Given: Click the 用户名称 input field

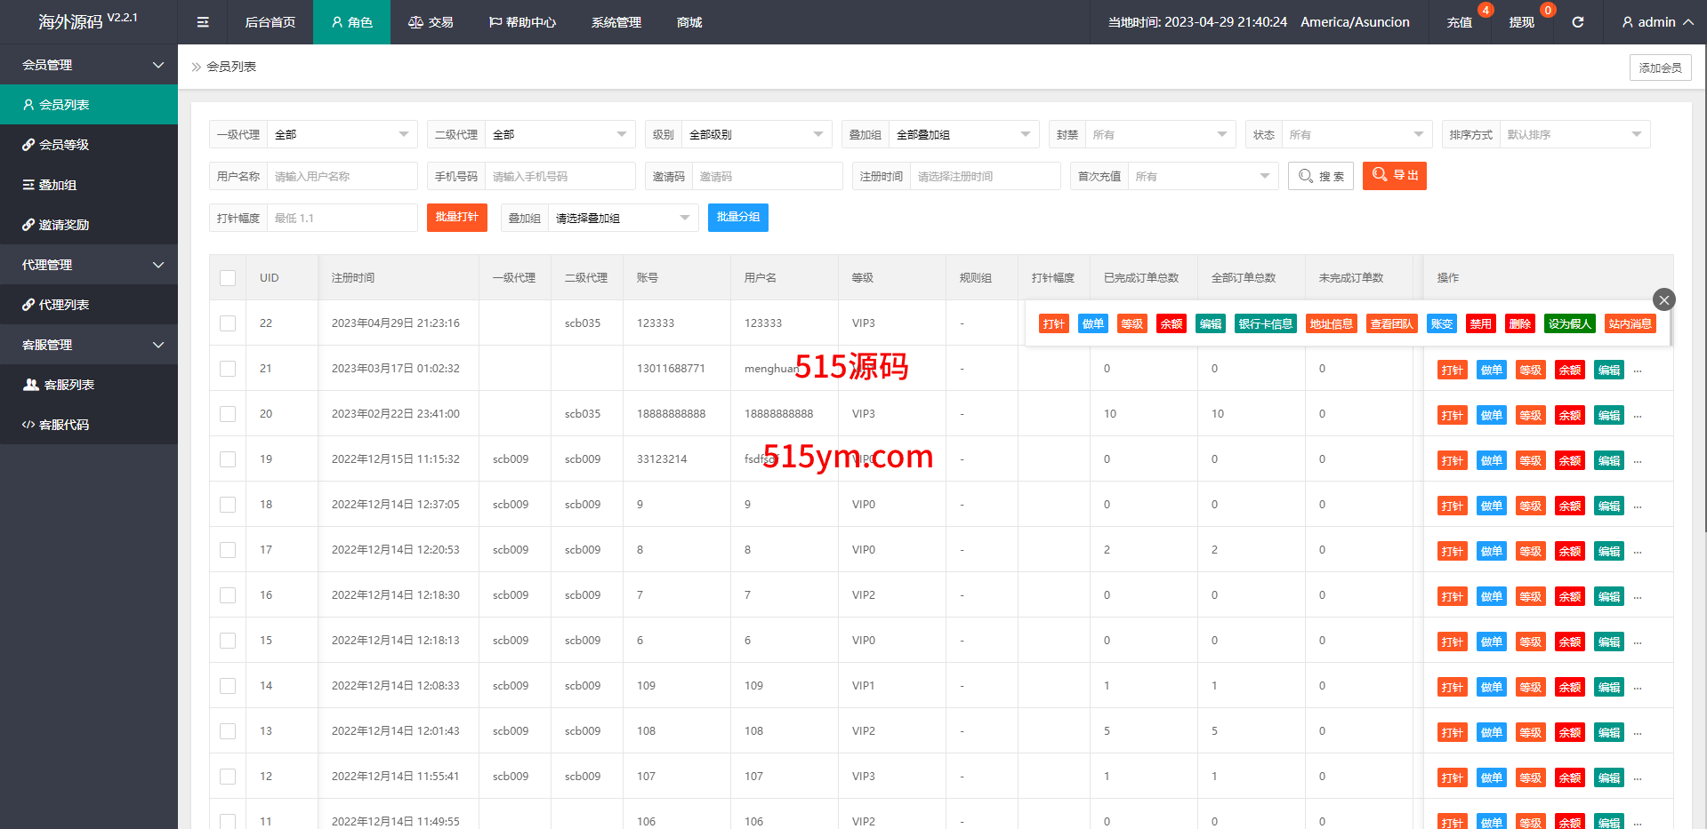Looking at the screenshot, I should [342, 176].
